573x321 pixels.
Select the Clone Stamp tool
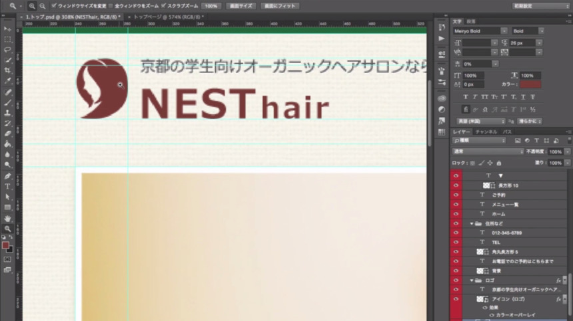pos(7,113)
